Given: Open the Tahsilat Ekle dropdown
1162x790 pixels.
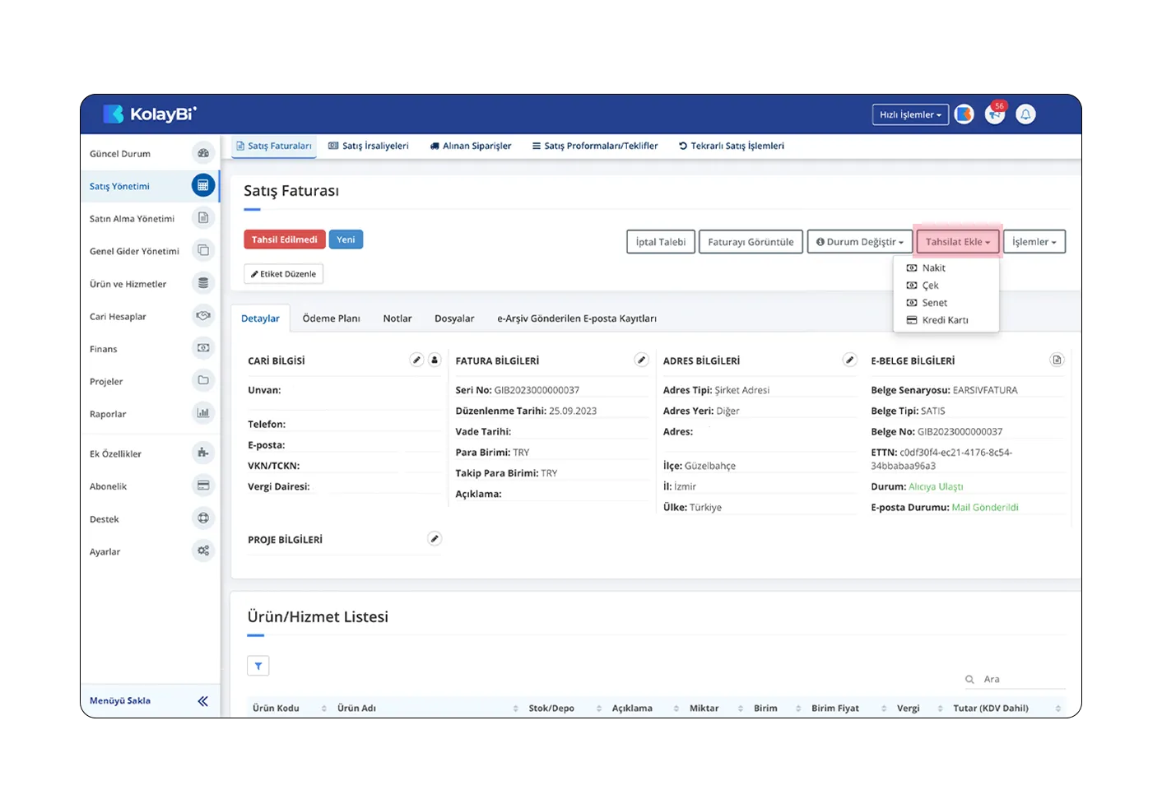Looking at the screenshot, I should point(958,242).
